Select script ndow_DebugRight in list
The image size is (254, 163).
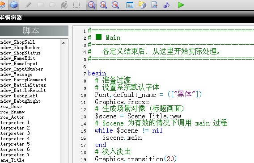tap(20, 101)
